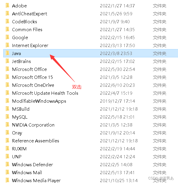The height and width of the screenshot is (183, 178).
Task: Click the 文件夹 type in Oray row
Action: [x=159, y=133]
